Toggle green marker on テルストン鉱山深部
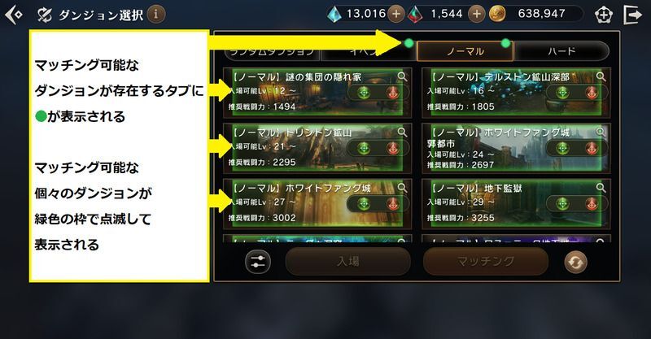The width and height of the screenshot is (651, 339). [x=562, y=92]
